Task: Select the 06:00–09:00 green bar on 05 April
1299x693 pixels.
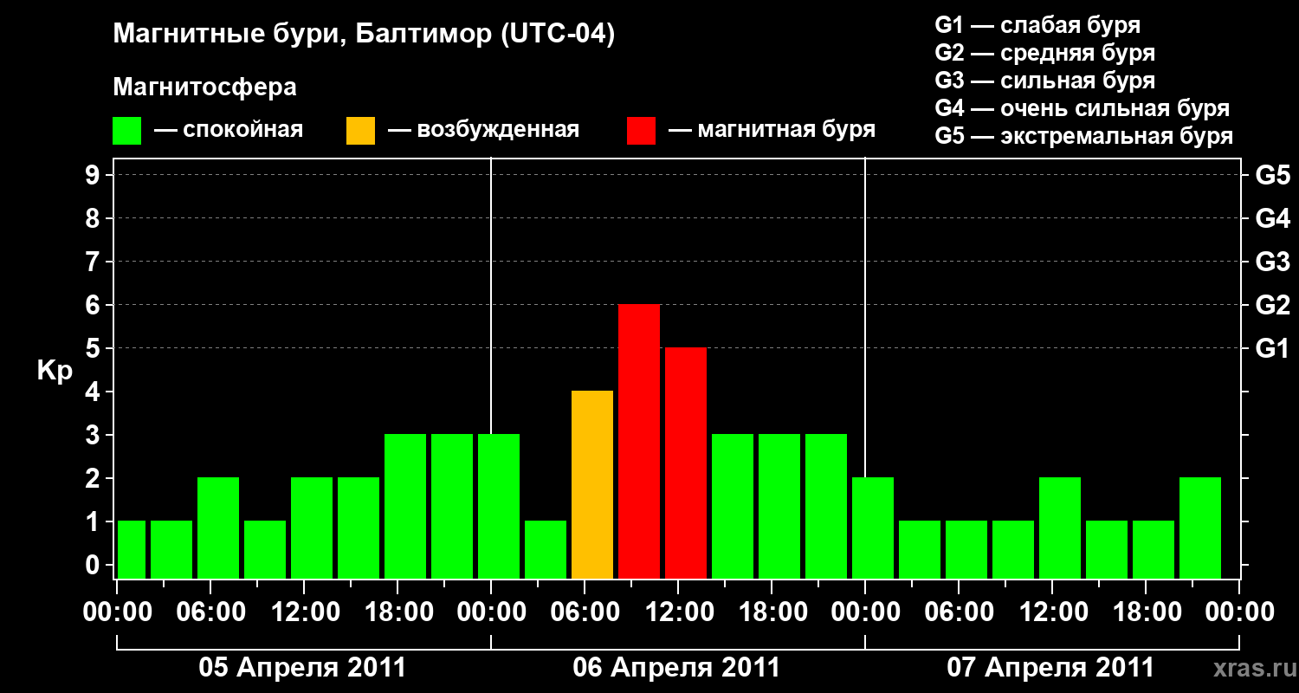Action: pyautogui.click(x=218, y=528)
